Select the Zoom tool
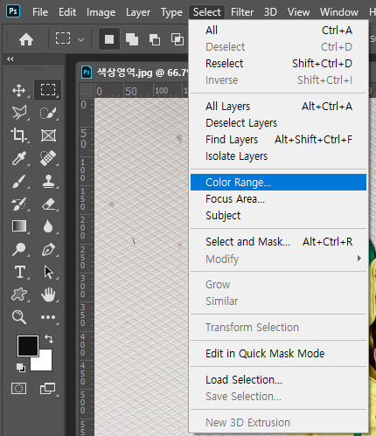The image size is (376, 436). 19,317
